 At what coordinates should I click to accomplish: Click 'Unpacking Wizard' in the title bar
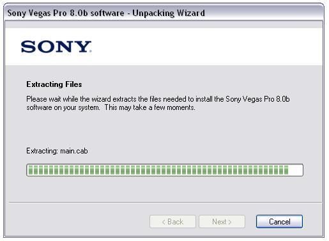point(169,13)
